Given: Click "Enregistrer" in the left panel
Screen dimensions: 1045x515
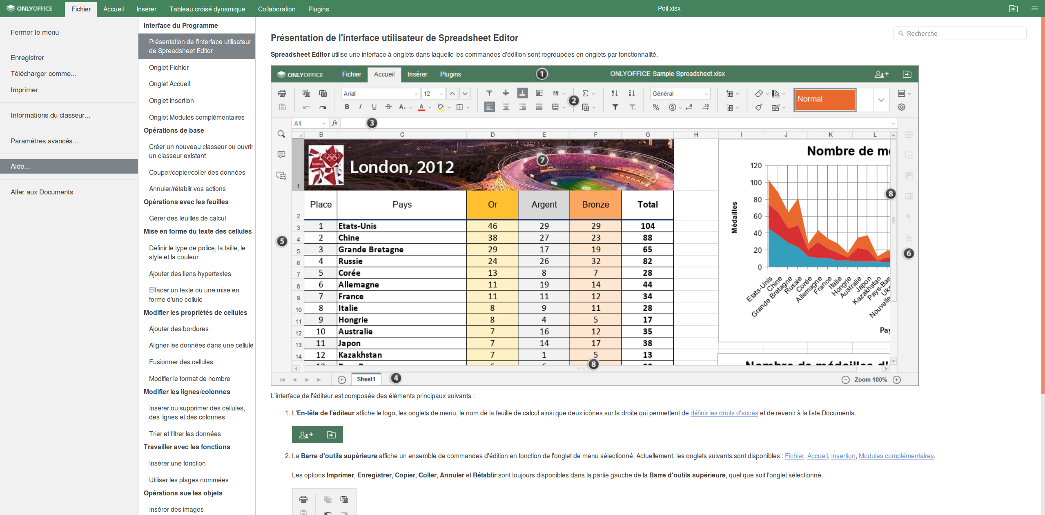Looking at the screenshot, I should pos(27,58).
